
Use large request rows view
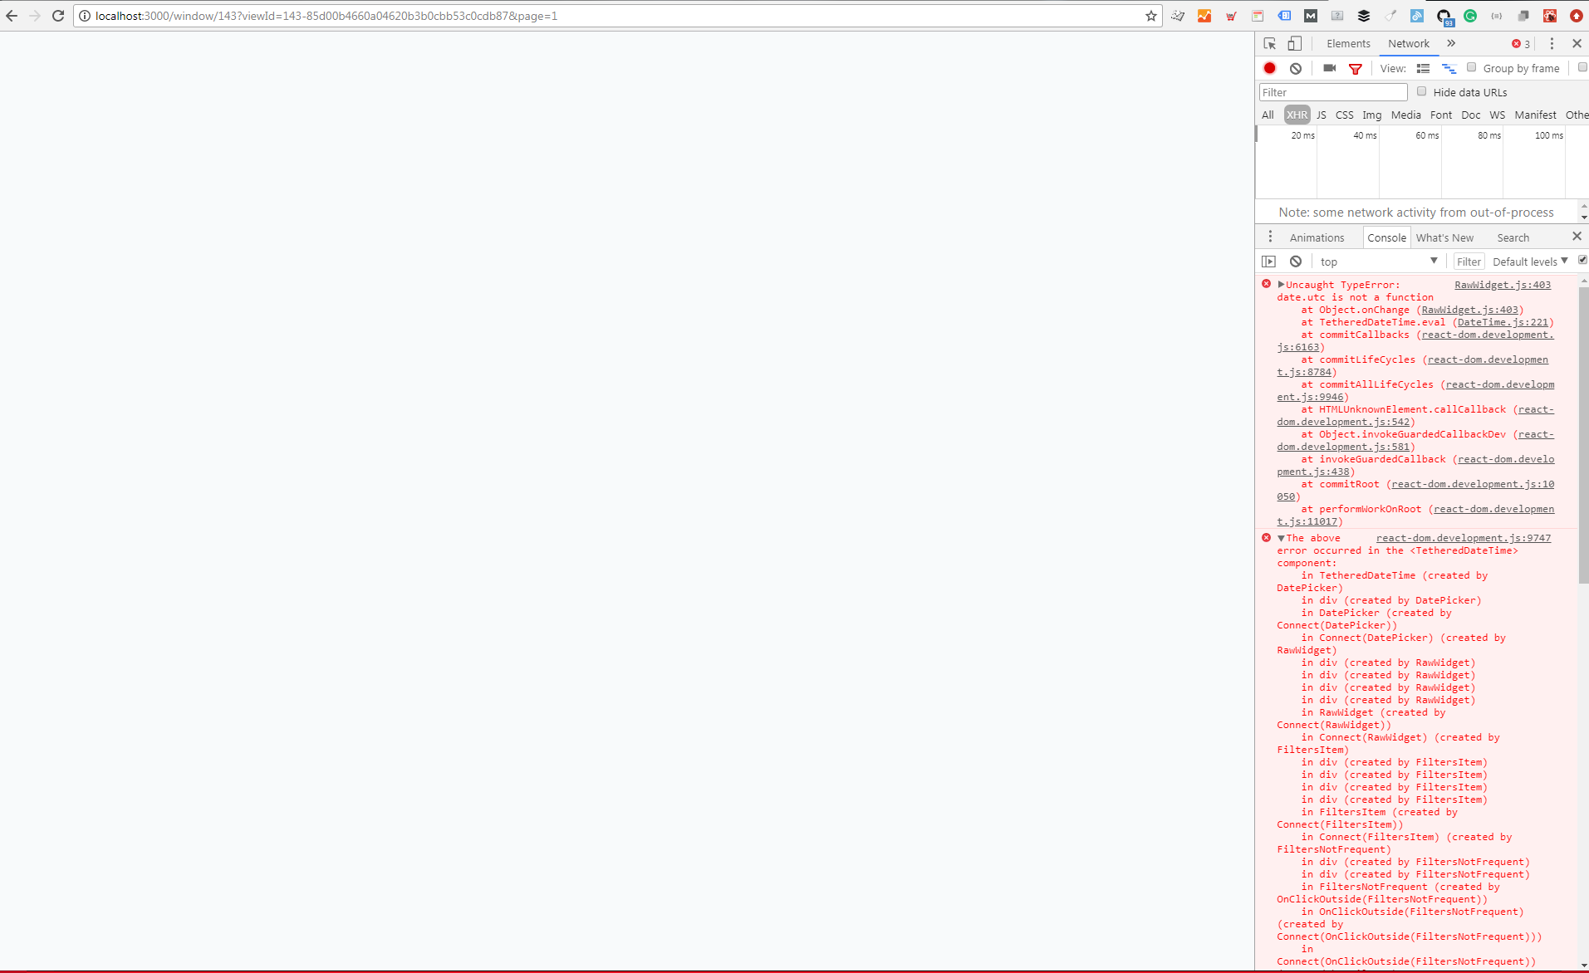coord(1424,68)
